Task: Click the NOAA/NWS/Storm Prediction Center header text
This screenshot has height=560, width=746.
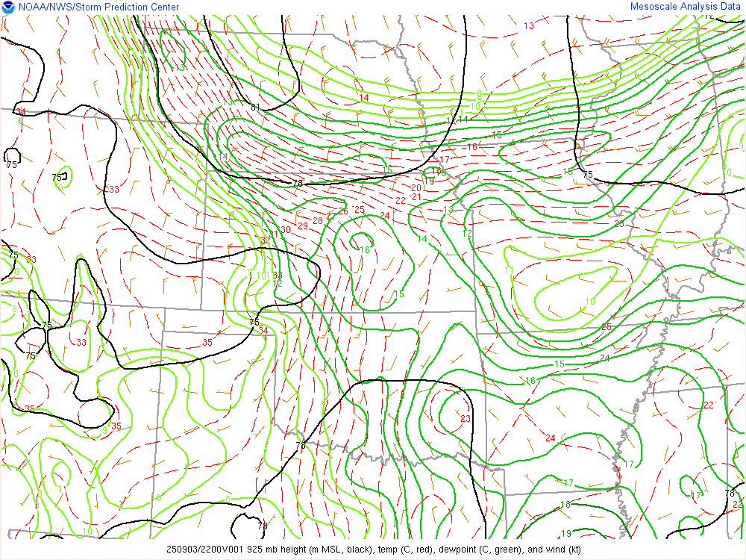Action: click(98, 7)
